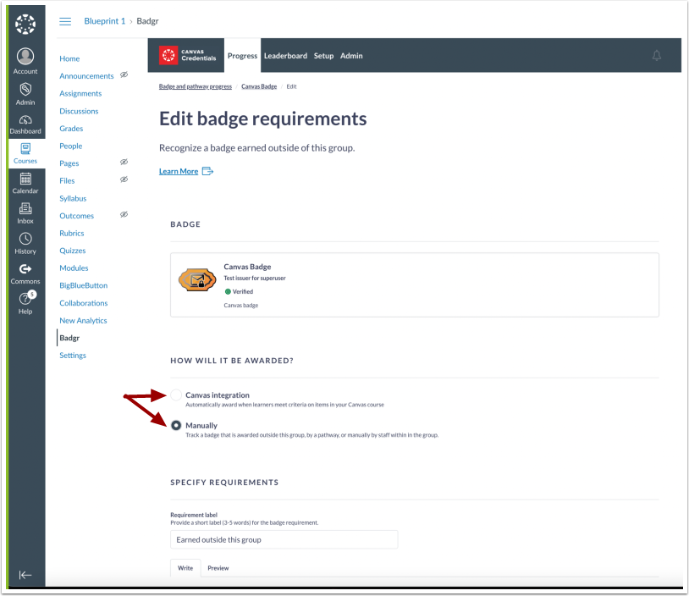This screenshot has height=596, width=689.
Task: Open the Canvas logo home icon
Action: (25, 25)
